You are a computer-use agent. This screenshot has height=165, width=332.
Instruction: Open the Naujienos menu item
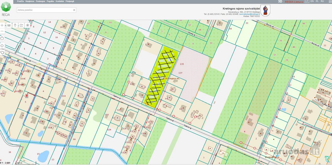(x=30, y=1)
